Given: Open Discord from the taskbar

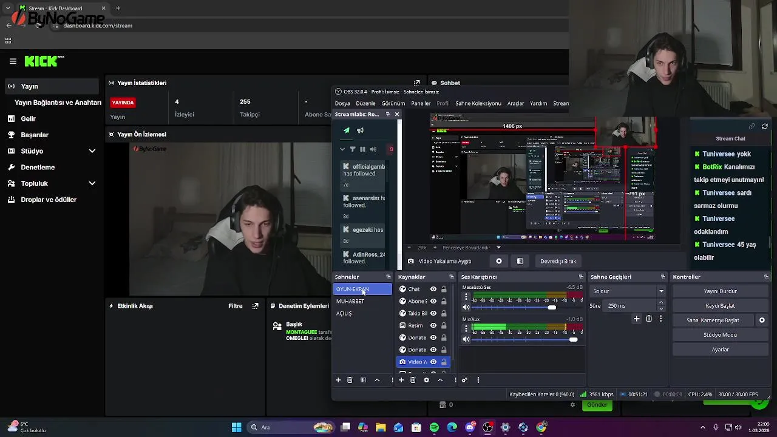Looking at the screenshot, I should point(470,427).
